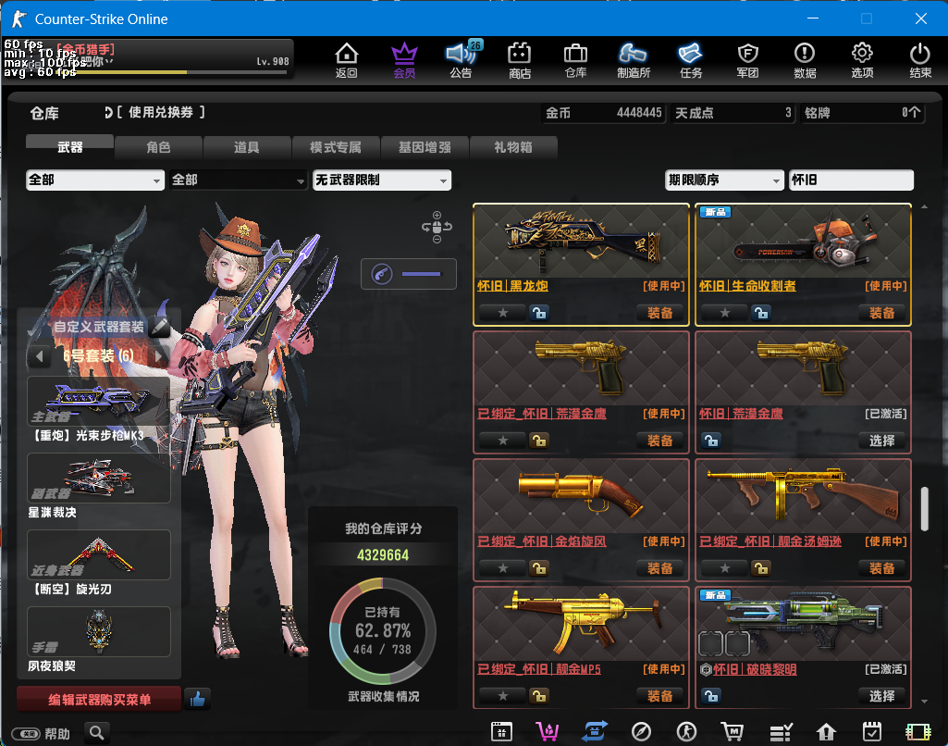Toggle favorite star on 已绑定_怀旧|靓金汤姆逊
The height and width of the screenshot is (746, 948).
(x=725, y=568)
